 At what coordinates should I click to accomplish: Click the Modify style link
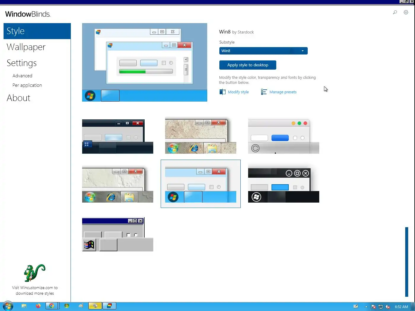pyautogui.click(x=238, y=92)
